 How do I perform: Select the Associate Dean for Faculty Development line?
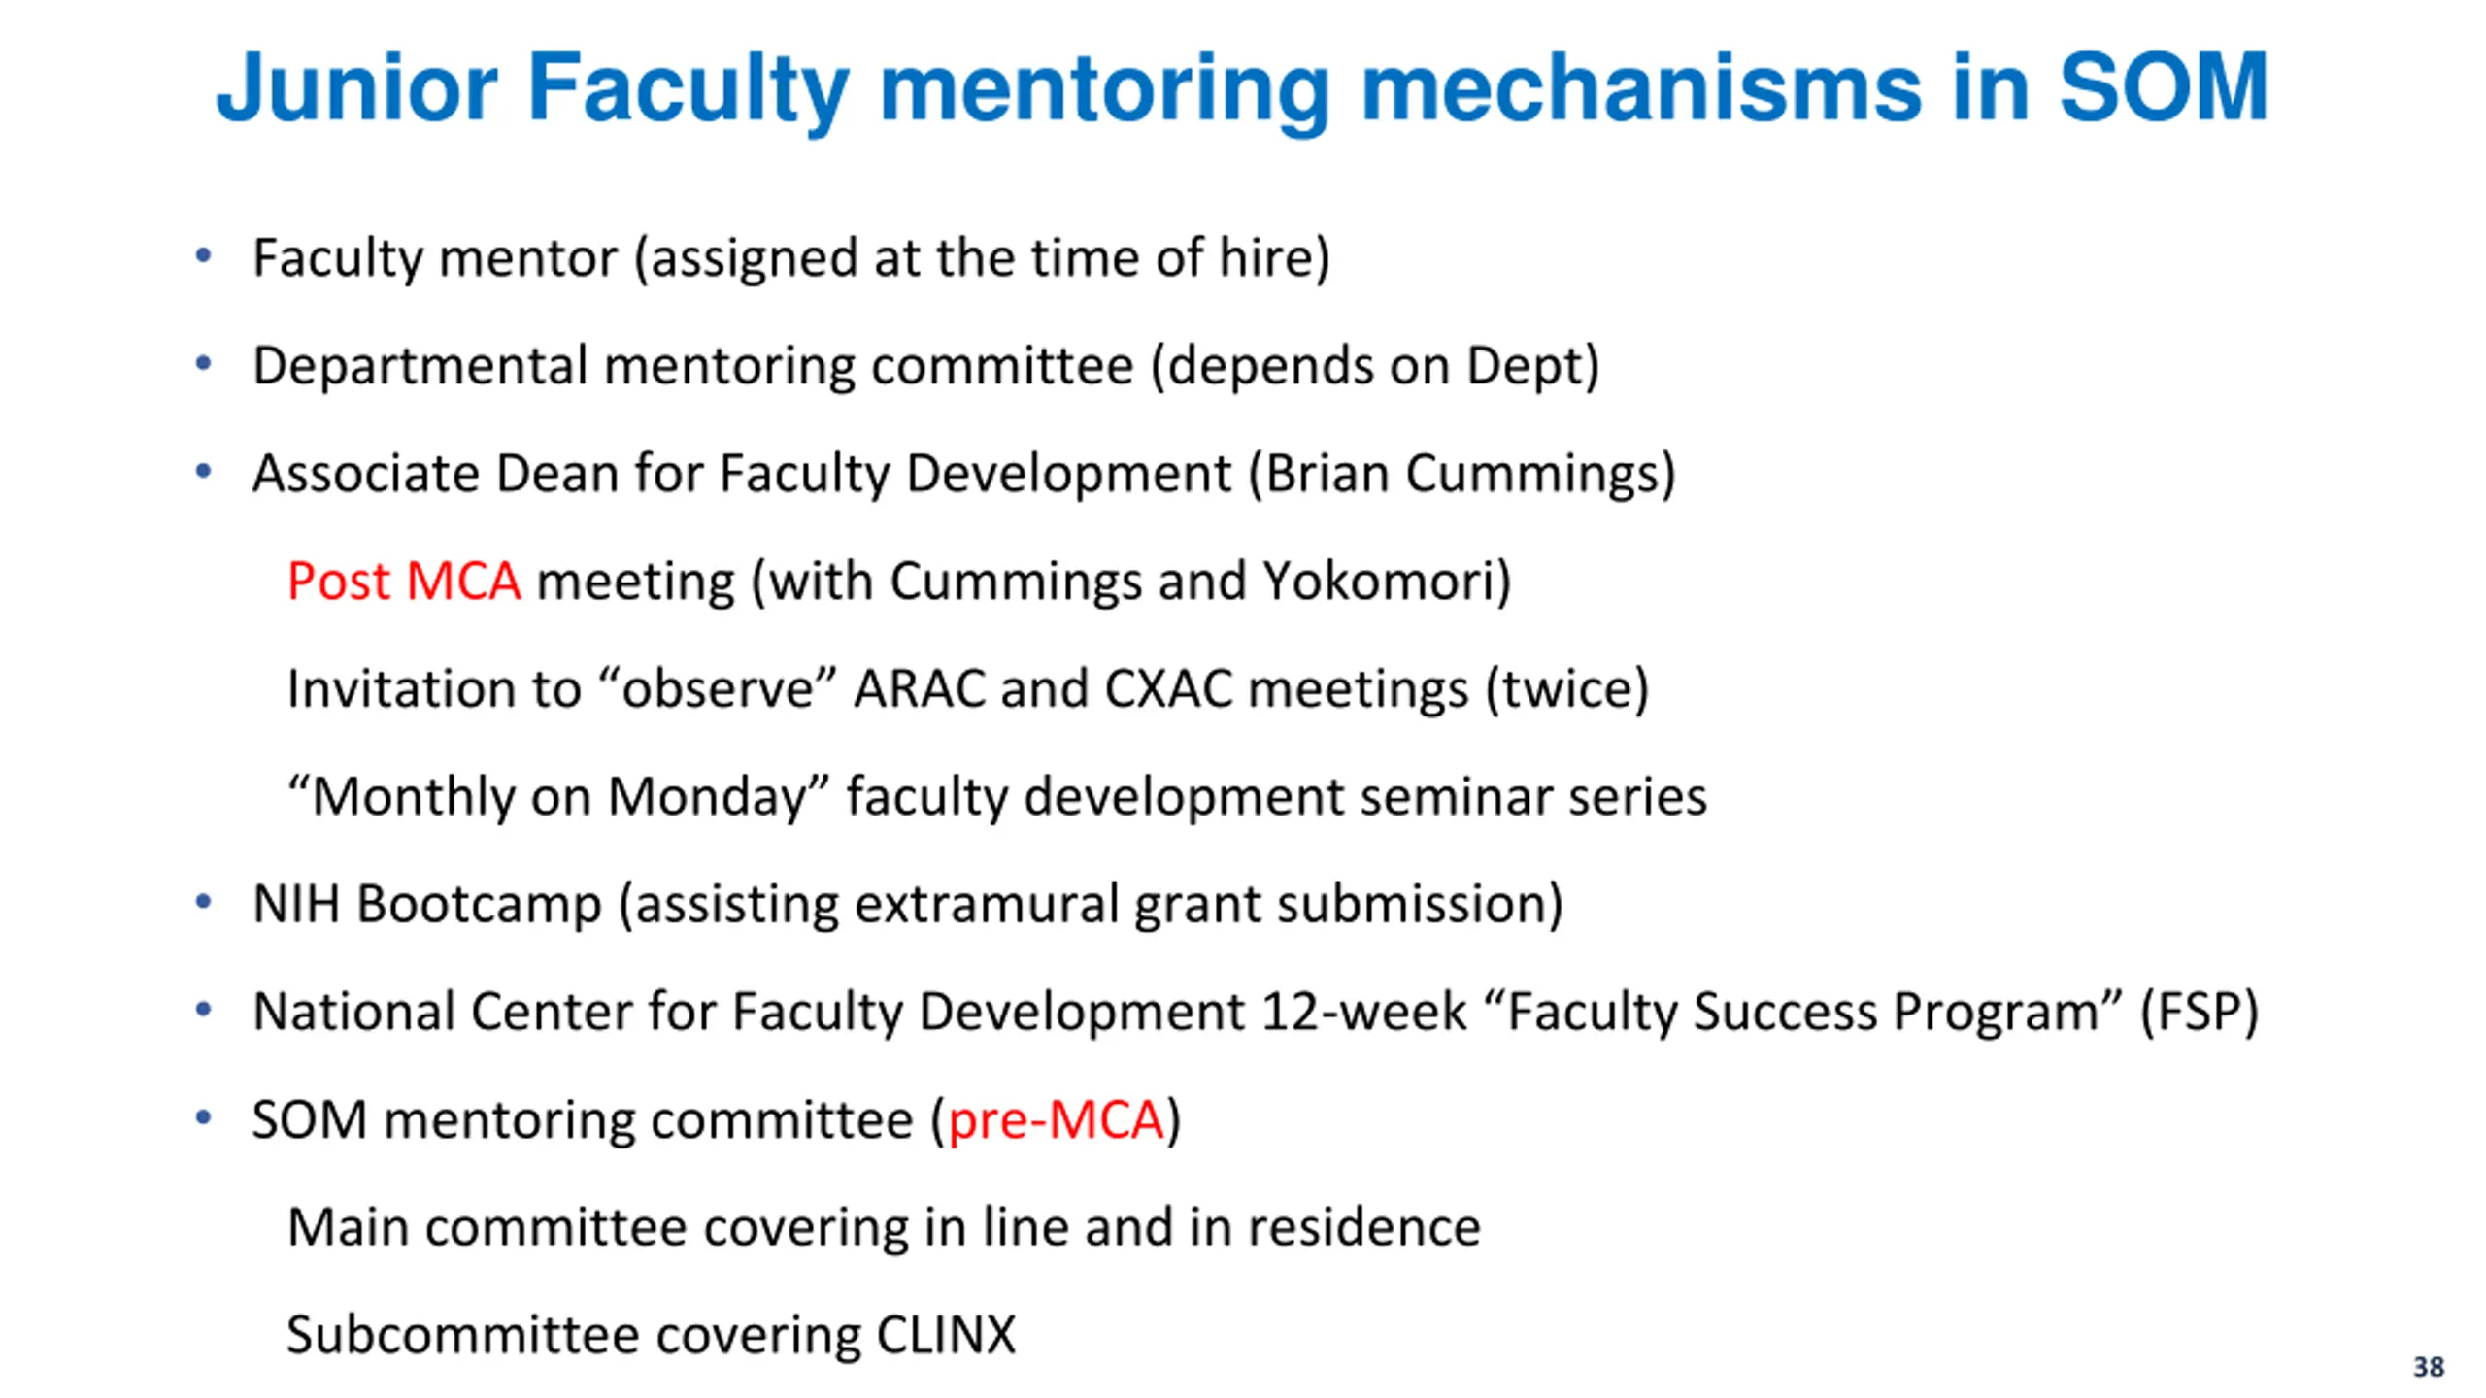pos(964,475)
